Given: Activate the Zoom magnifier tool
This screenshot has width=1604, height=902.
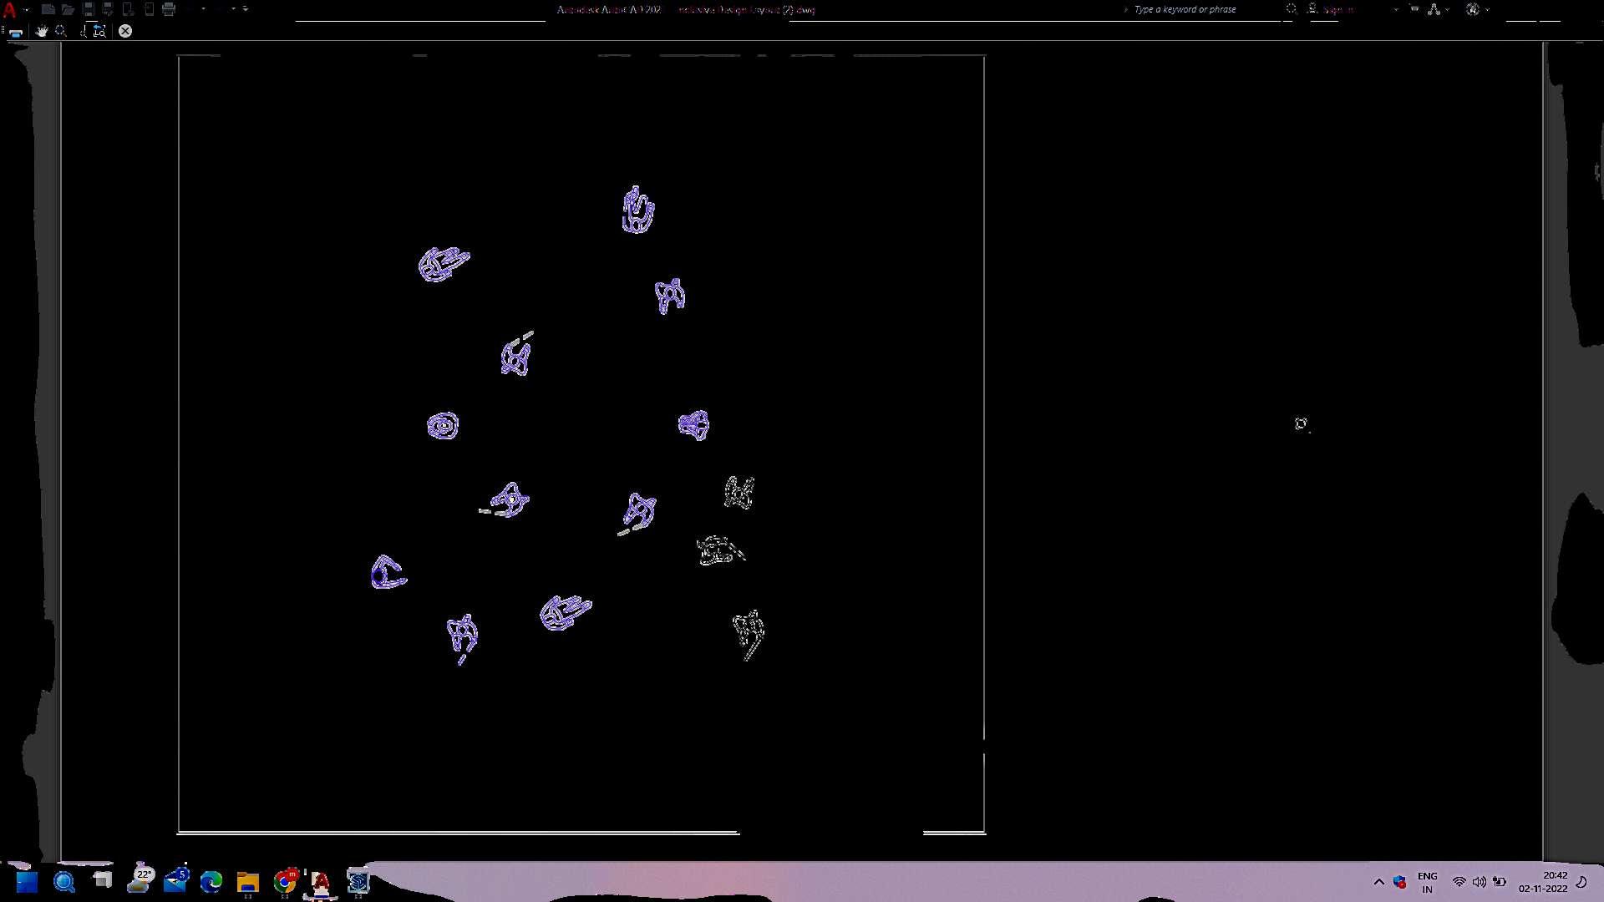Looking at the screenshot, I should pyautogui.click(x=61, y=31).
